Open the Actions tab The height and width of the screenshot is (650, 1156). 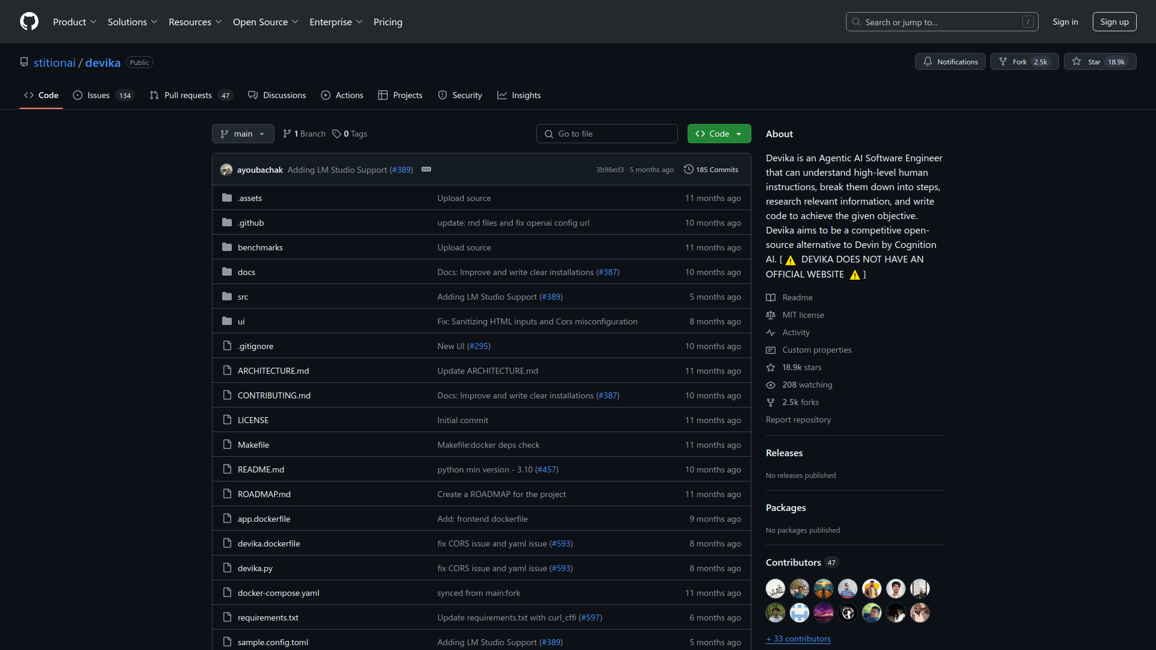point(342,95)
